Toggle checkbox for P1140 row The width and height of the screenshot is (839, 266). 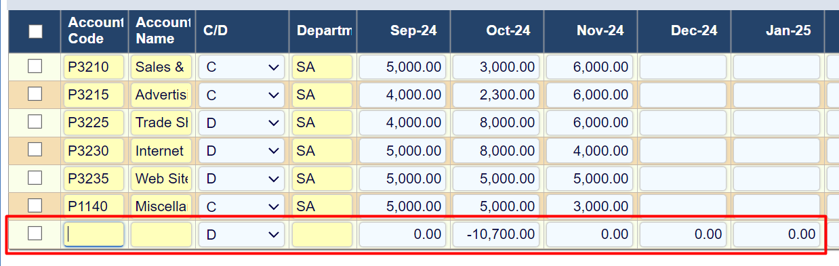click(35, 205)
